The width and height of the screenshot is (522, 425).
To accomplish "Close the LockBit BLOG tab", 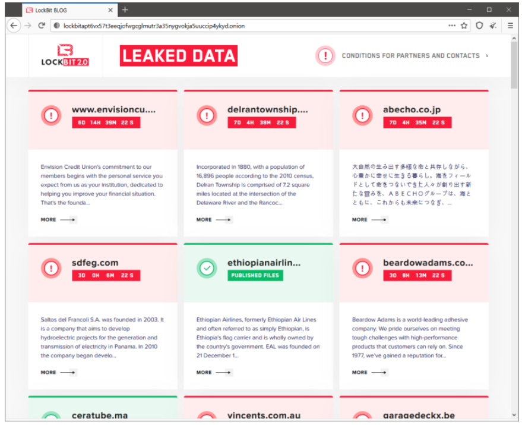I will click(110, 10).
